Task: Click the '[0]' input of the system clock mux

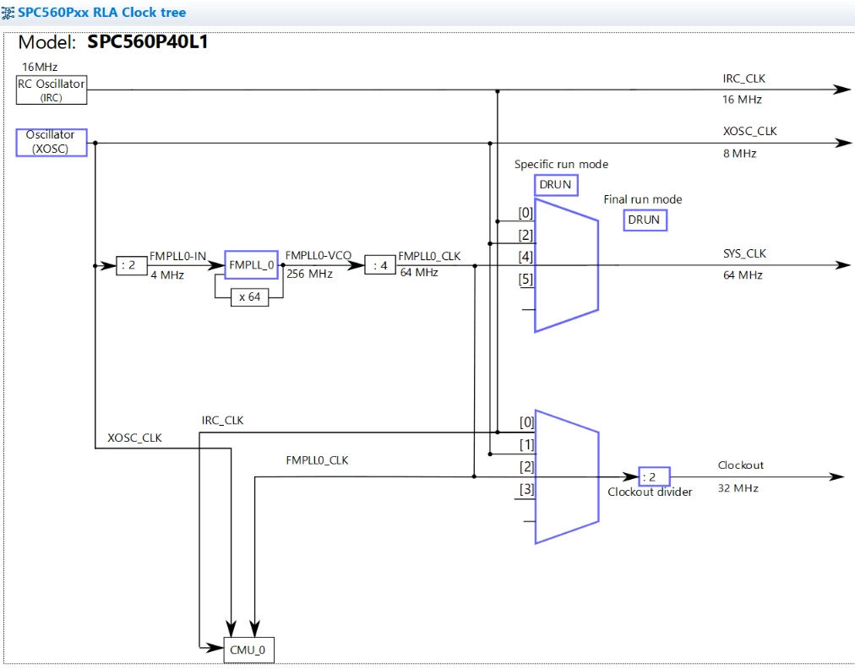Action: click(x=526, y=213)
